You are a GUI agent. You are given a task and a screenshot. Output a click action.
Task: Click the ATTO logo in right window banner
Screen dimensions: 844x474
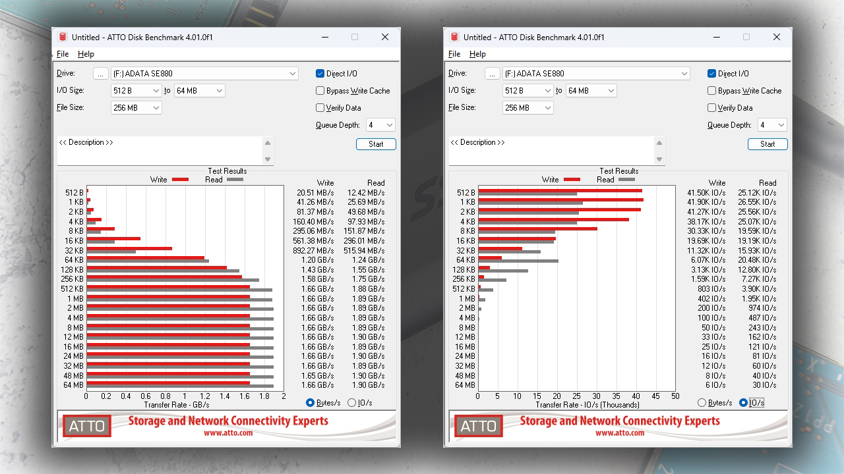pos(479,426)
